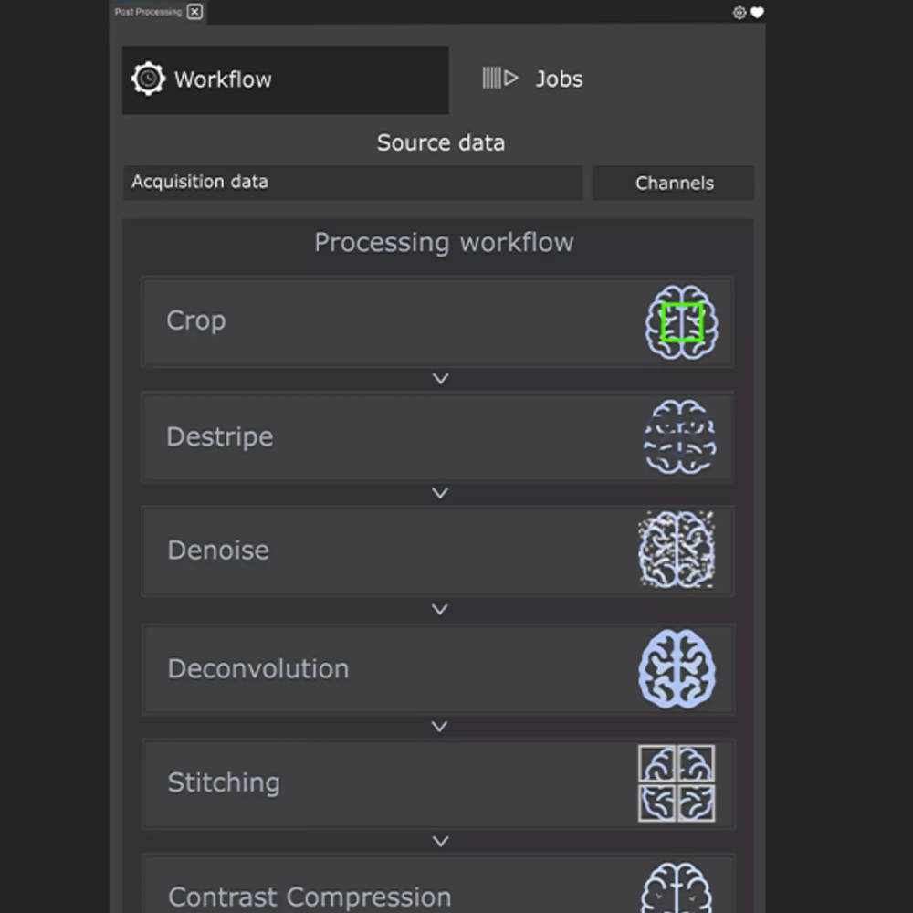Image resolution: width=913 pixels, height=913 pixels.
Task: Expand the chevron below the Crop step
Action: pos(440,378)
